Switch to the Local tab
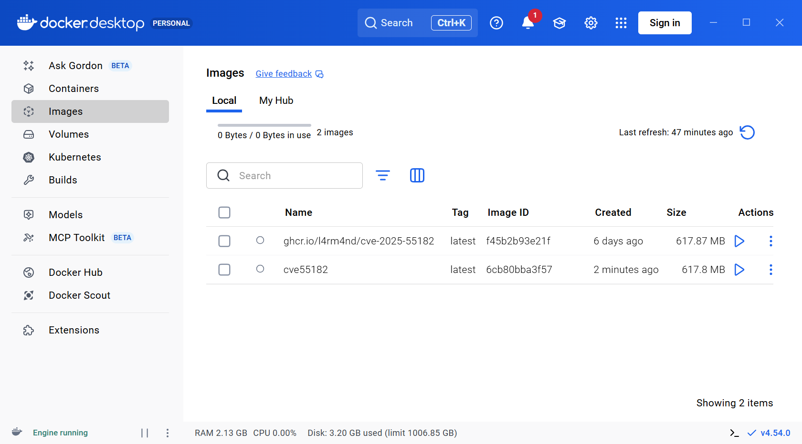The image size is (802, 444). (224, 101)
